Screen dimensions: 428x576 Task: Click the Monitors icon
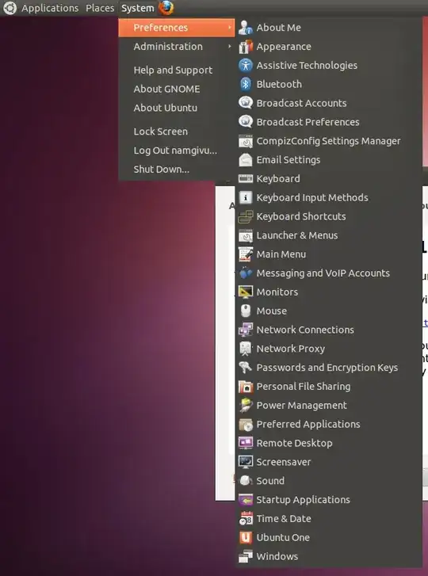point(246,292)
